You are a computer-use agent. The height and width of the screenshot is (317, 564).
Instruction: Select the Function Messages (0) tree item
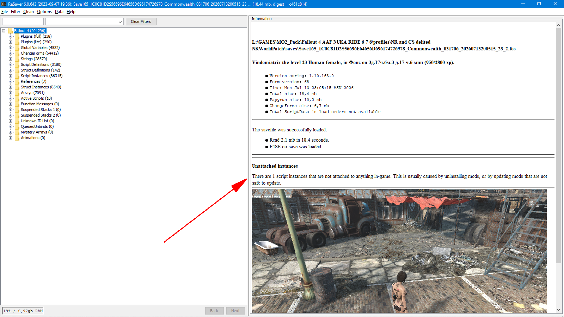(40, 104)
